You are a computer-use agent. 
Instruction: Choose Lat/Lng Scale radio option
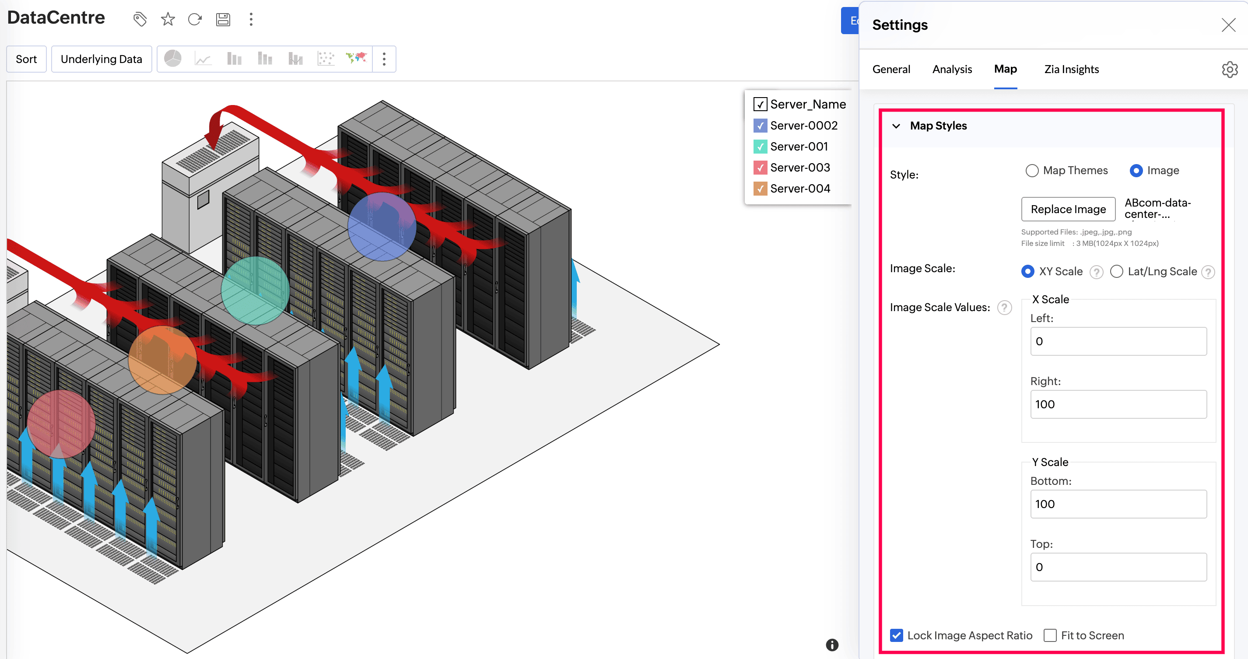[1117, 271]
